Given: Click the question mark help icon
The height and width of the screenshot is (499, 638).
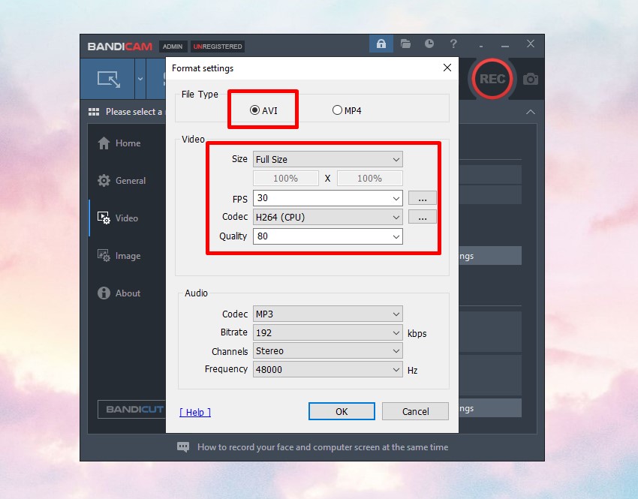Looking at the screenshot, I should (x=453, y=44).
